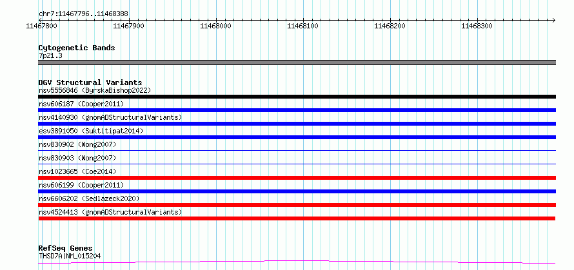This screenshot has width=574, height=270.
Task: Click the nsv4140930 (gnomADStructuralVariants) label
Action: pyautogui.click(x=110, y=117)
